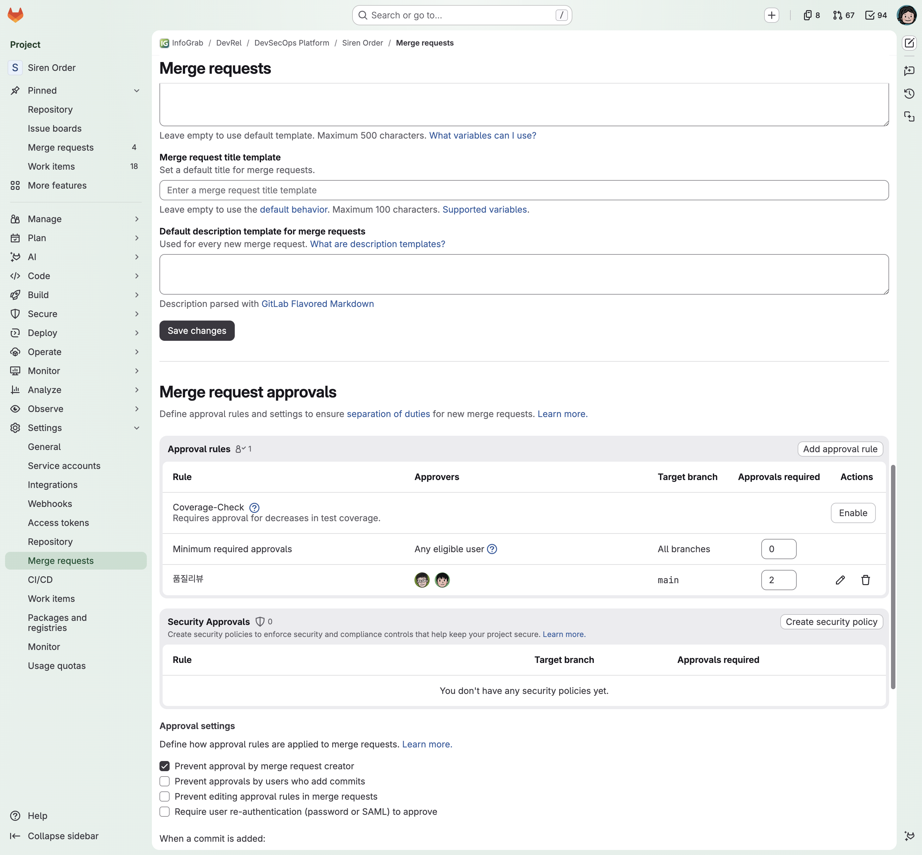Collapse the Settings section

pyautogui.click(x=76, y=428)
